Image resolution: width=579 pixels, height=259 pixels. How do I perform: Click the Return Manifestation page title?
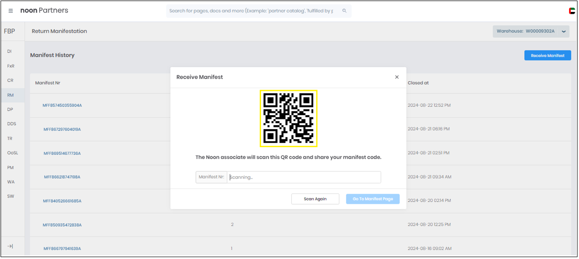tap(59, 31)
